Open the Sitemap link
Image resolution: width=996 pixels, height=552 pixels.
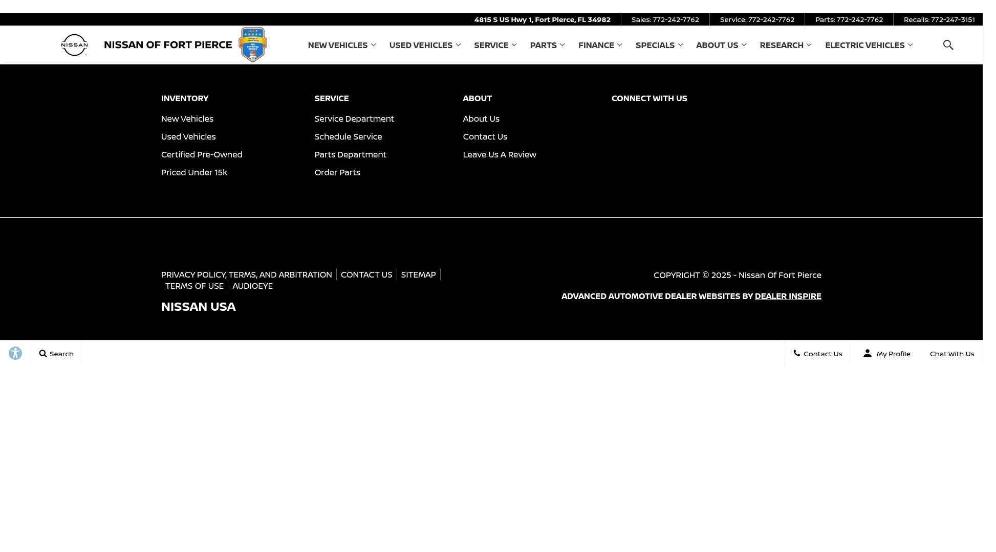tap(419, 274)
